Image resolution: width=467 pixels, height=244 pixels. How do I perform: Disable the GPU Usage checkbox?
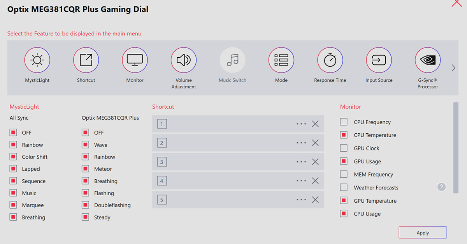(344, 161)
